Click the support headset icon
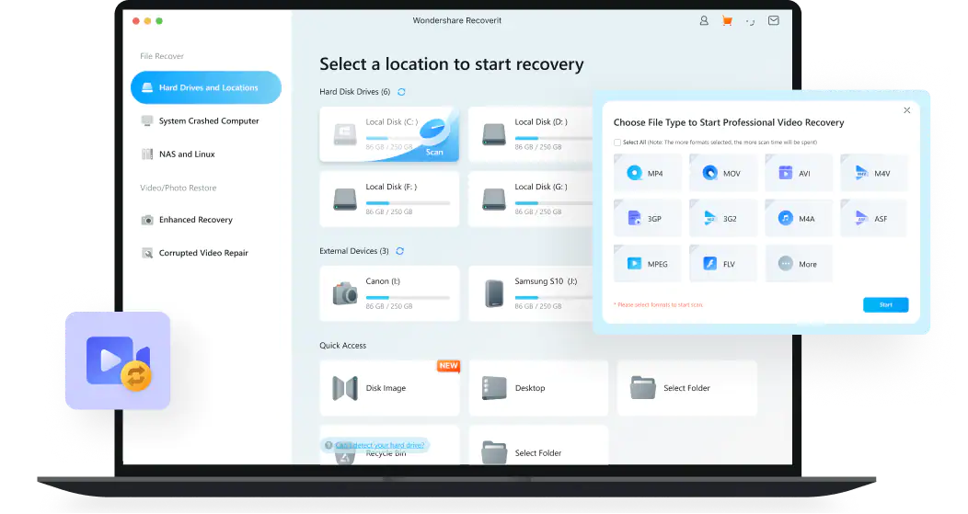The width and height of the screenshot is (968, 514). tap(750, 21)
